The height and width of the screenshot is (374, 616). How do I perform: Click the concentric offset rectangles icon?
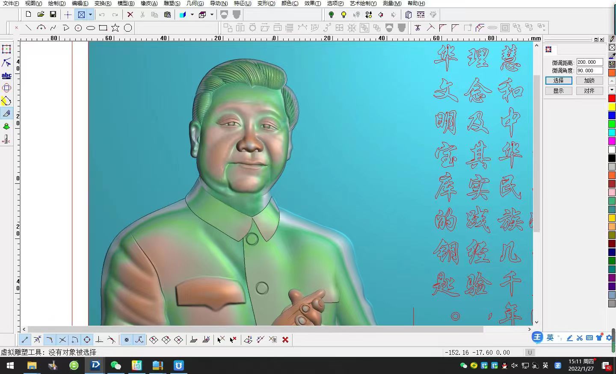pos(505,28)
